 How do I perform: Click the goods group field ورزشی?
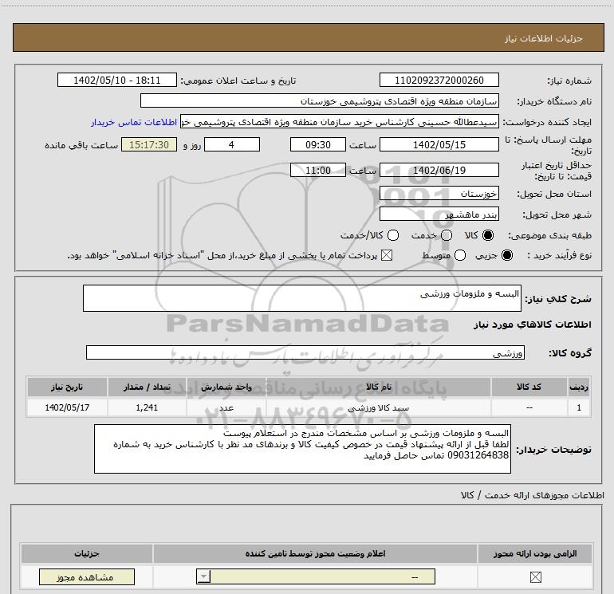coord(305,352)
